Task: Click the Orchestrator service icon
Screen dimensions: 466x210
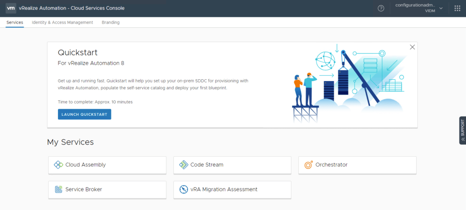Action: click(308, 165)
